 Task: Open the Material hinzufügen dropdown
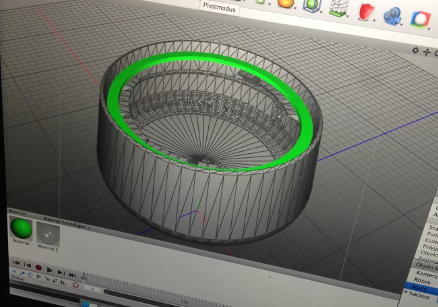(x=67, y=223)
